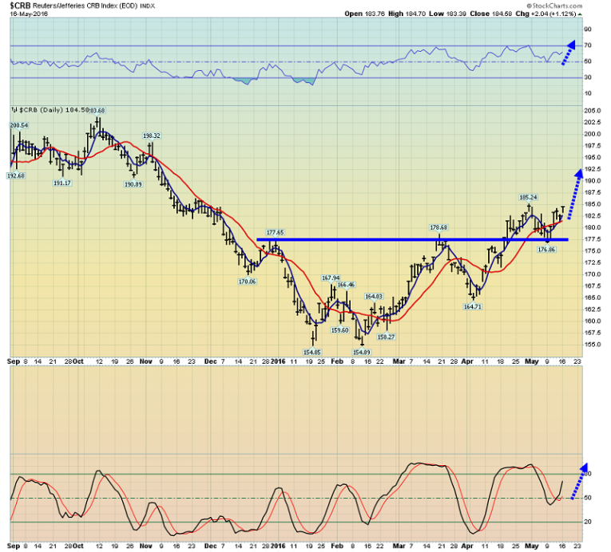Click the OHLC bar icon beside $CRB (Daily)
The width and height of the screenshot is (611, 552).
point(13,108)
